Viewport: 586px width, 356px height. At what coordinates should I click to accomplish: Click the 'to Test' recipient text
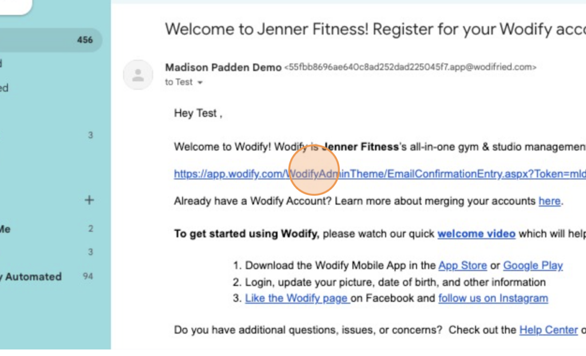[x=179, y=82]
